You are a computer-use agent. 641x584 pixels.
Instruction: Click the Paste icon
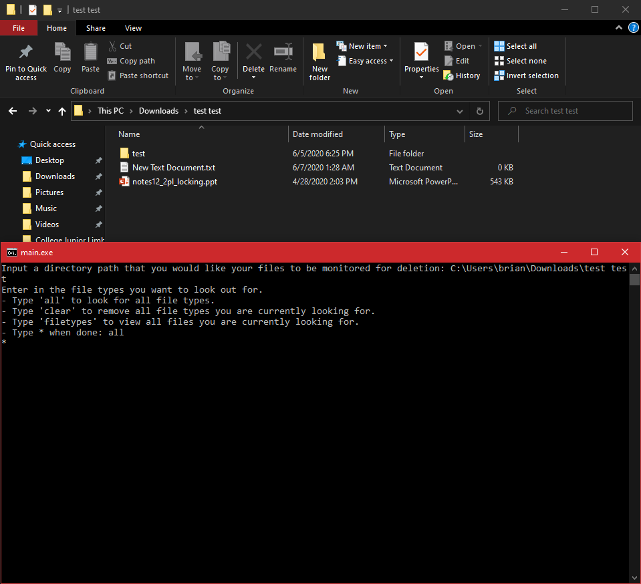(90, 60)
